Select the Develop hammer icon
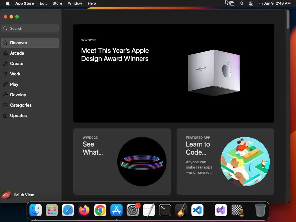 click(5, 95)
